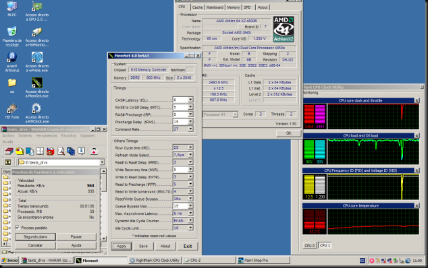Open the RAS# to CAS# Delay dropdown
This screenshot has height=268, width=428.
point(190,107)
